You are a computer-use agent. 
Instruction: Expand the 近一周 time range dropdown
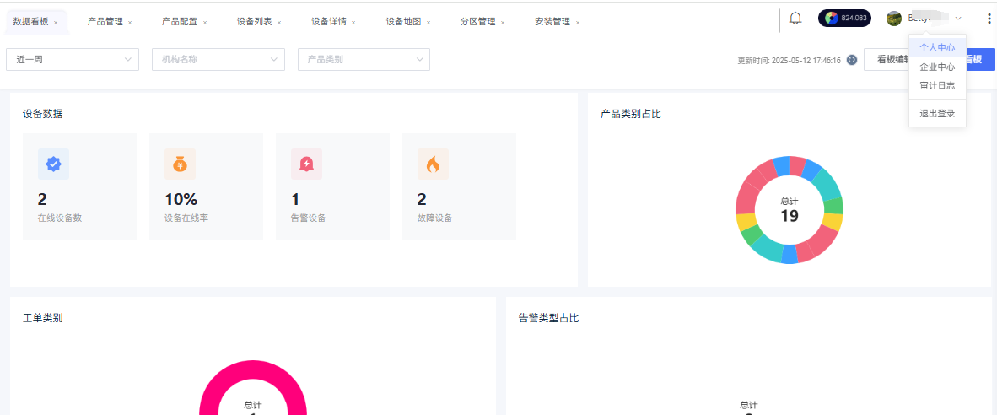pos(72,59)
